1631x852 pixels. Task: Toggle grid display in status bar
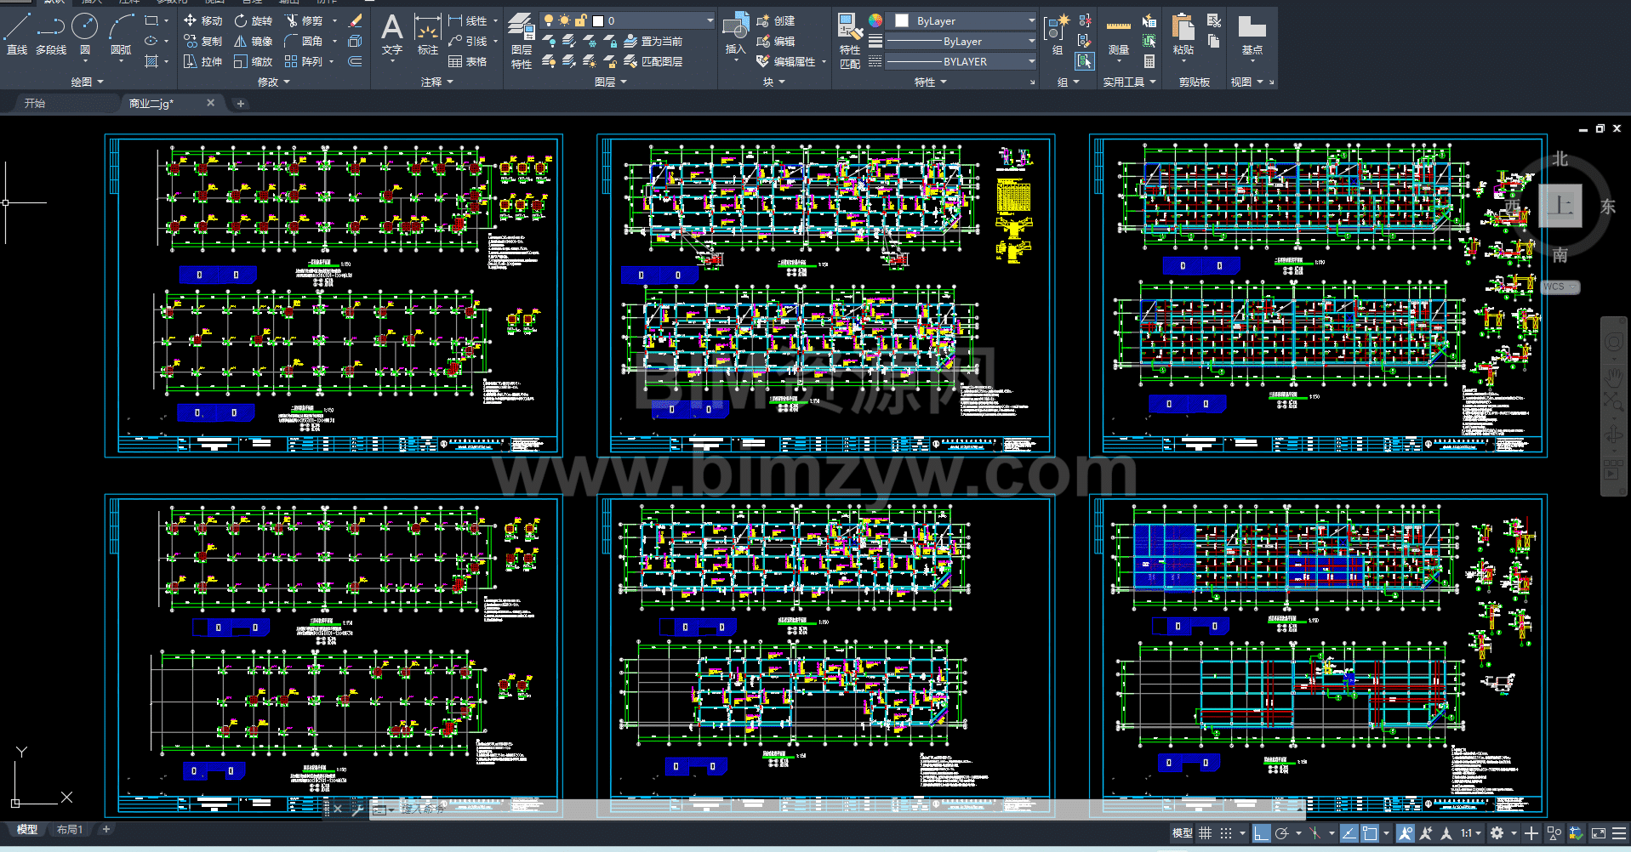[1205, 833]
